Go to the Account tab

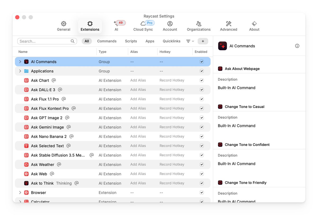pos(170,26)
